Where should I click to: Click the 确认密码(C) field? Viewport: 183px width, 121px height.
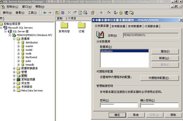coord(159,105)
